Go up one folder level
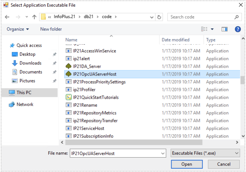Screen dimensions: 246x172 34,17
